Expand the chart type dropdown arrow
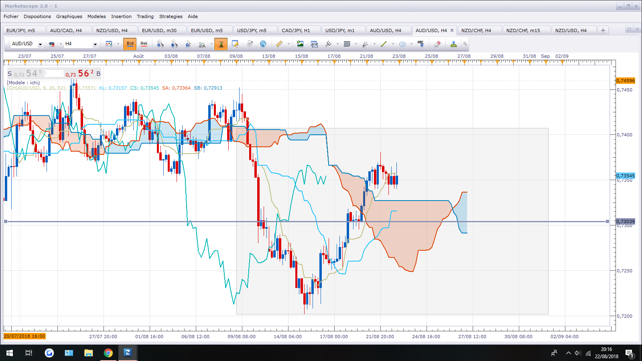 [x=118, y=44]
